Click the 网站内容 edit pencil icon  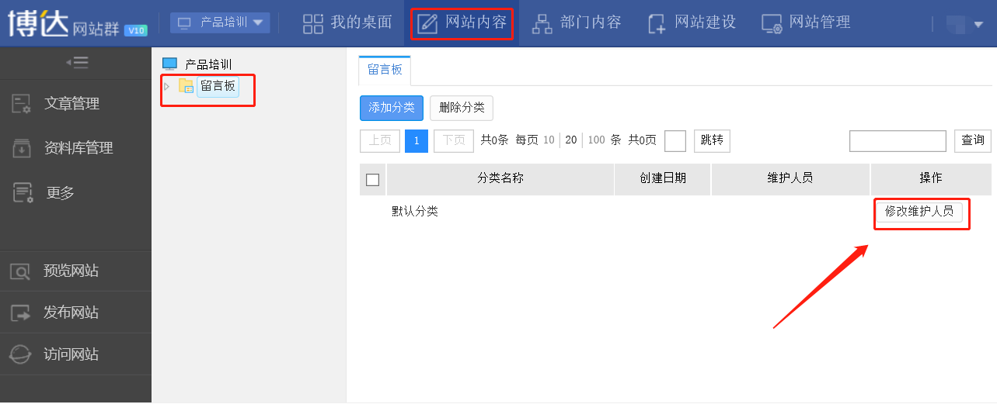tap(427, 23)
